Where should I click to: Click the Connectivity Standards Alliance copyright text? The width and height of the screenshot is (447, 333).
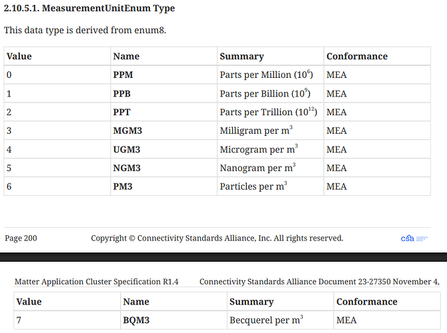click(x=217, y=238)
